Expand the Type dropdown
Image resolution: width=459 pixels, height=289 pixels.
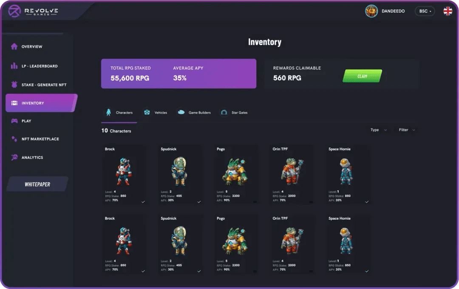coord(379,130)
